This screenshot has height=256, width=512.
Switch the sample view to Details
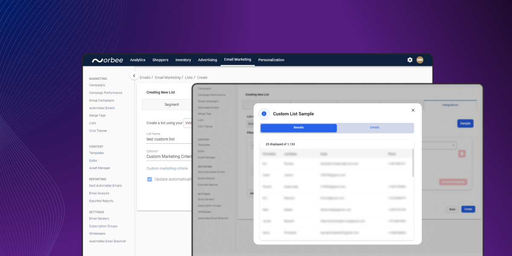click(x=375, y=128)
